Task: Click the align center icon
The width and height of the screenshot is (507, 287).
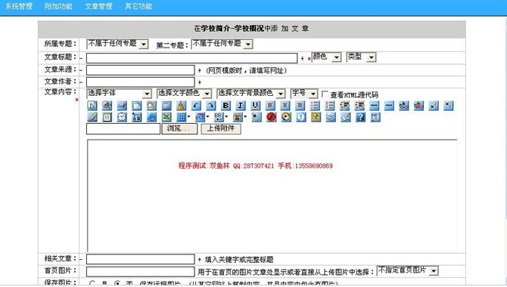Action: [x=285, y=106]
